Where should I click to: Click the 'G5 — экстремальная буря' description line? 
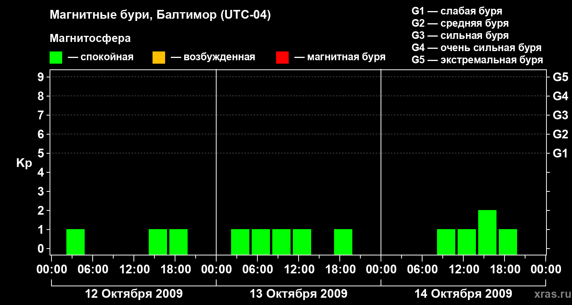[x=477, y=60]
